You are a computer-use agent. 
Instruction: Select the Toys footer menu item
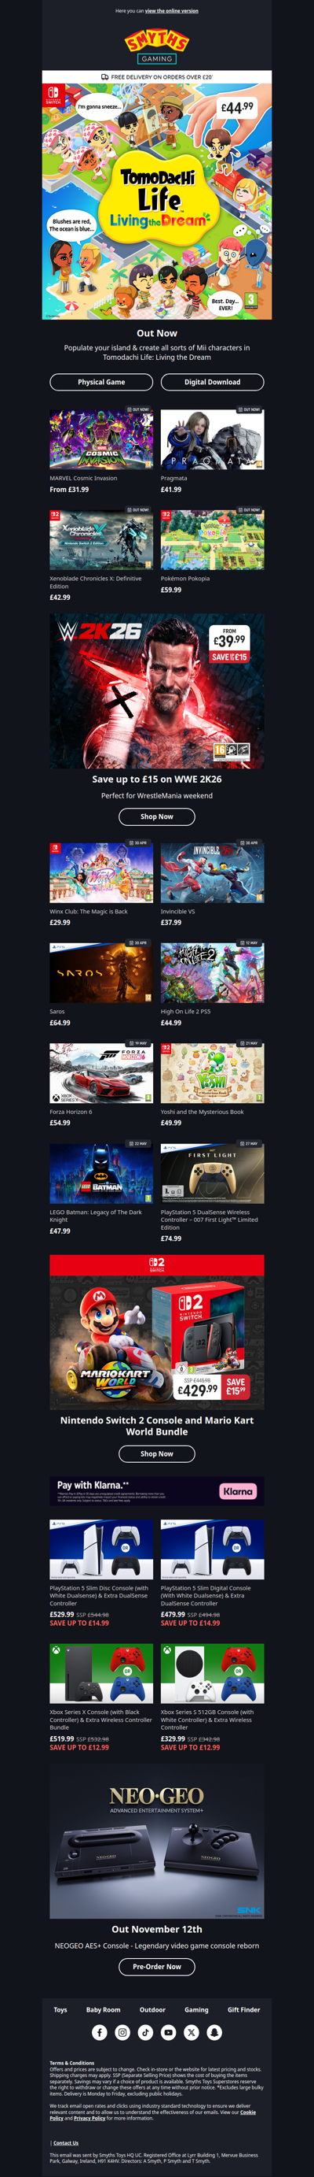point(60,2009)
